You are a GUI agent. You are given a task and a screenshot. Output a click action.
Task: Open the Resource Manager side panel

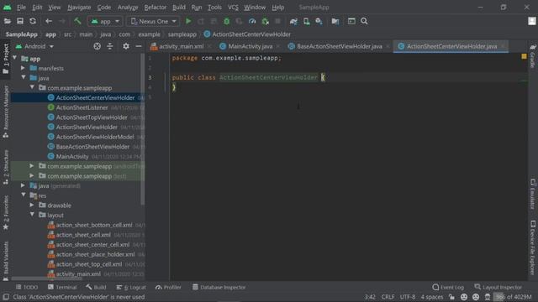pyautogui.click(x=6, y=112)
